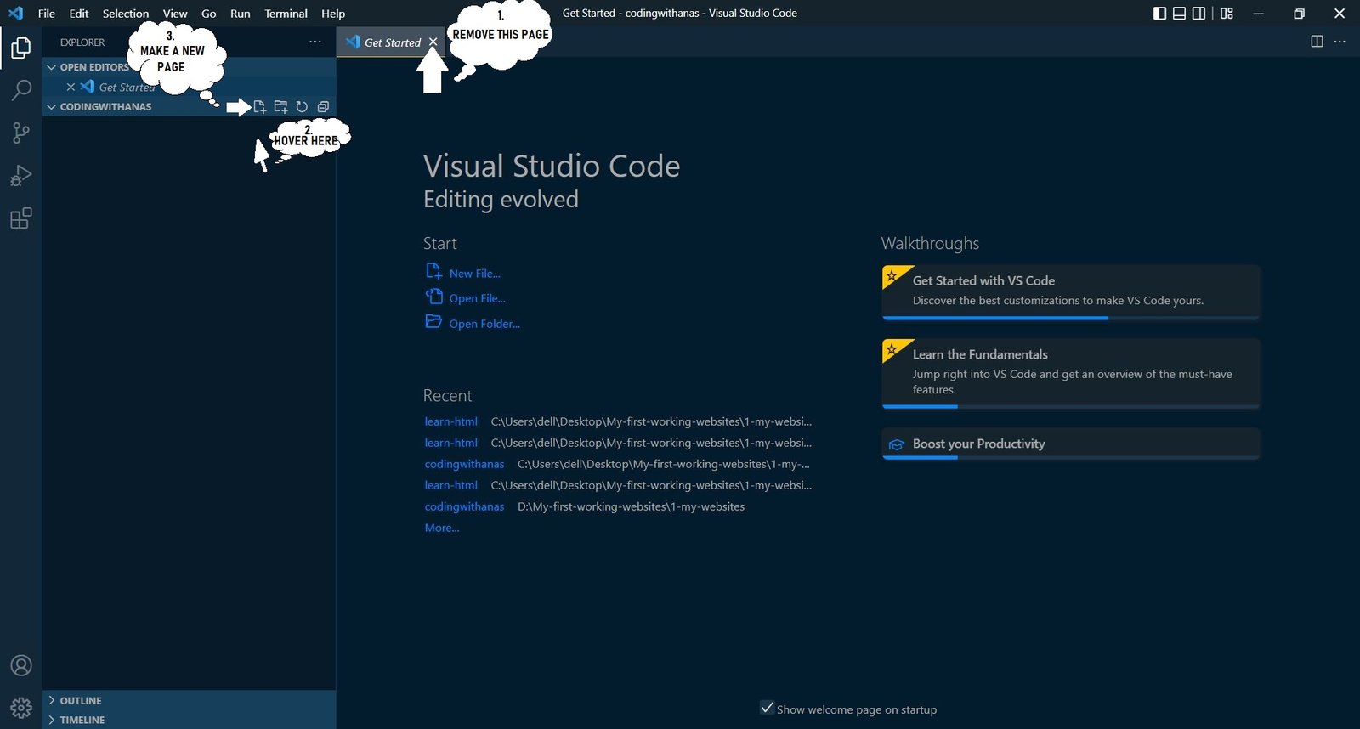The height and width of the screenshot is (729, 1360).
Task: Minimize the VS Code window
Action: click(1259, 14)
